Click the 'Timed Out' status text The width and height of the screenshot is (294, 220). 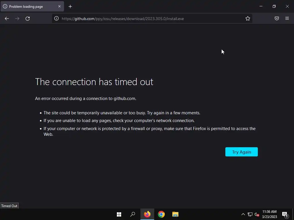[9, 206]
